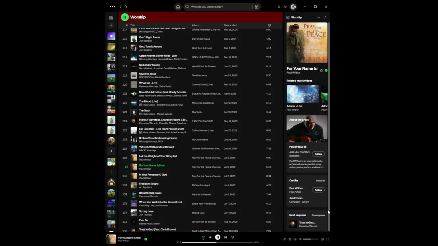Toggle saved checkmark in the bottom player bar

click(146, 239)
